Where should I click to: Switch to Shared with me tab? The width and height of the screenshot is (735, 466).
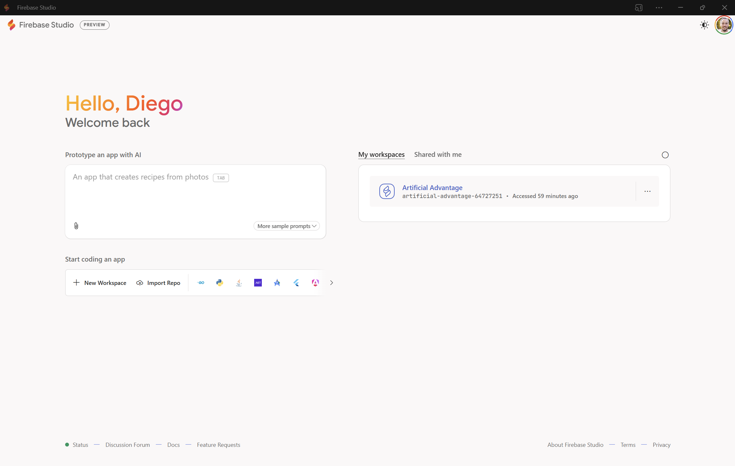coord(438,155)
